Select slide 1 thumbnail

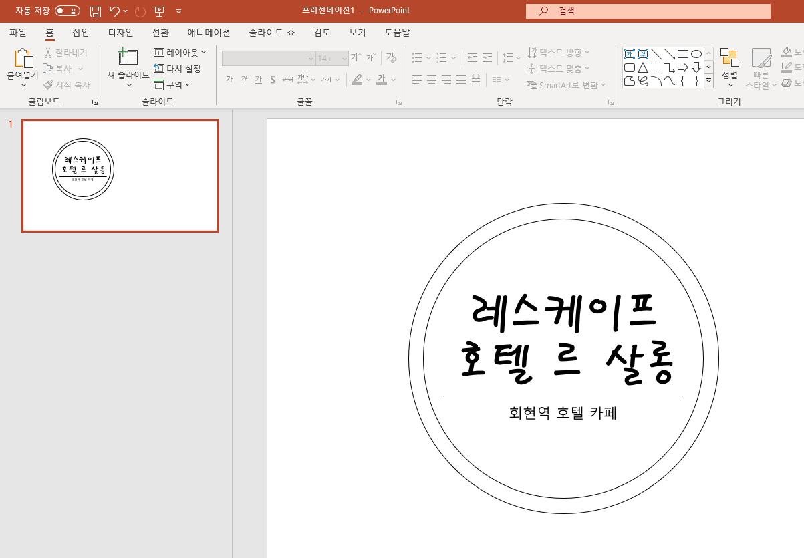click(x=120, y=176)
